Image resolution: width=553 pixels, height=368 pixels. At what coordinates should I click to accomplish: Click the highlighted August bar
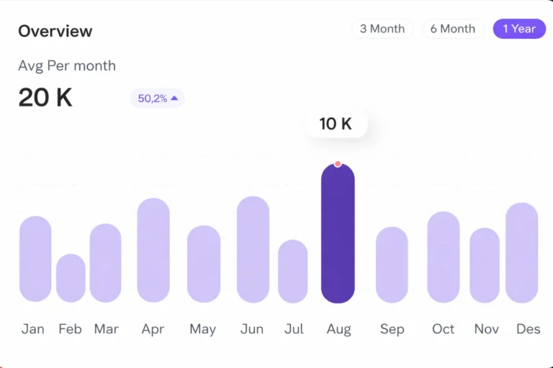pos(338,237)
